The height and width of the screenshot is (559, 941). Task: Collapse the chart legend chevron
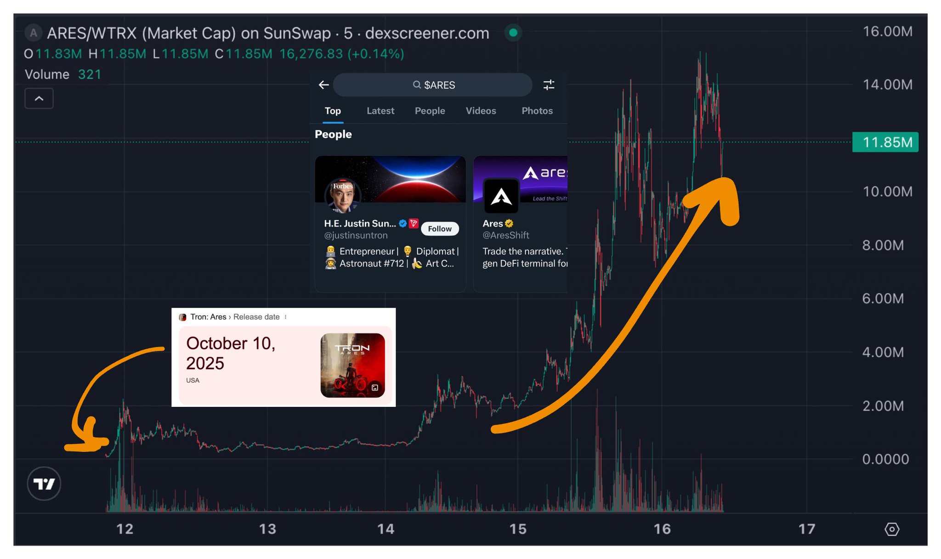coord(39,98)
